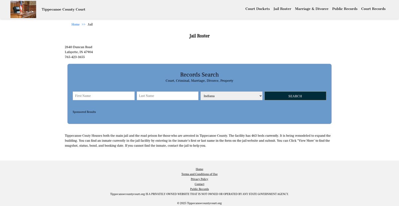Click the 2640 Duncan Road address line
399x206 pixels.
pyautogui.click(x=78, y=47)
